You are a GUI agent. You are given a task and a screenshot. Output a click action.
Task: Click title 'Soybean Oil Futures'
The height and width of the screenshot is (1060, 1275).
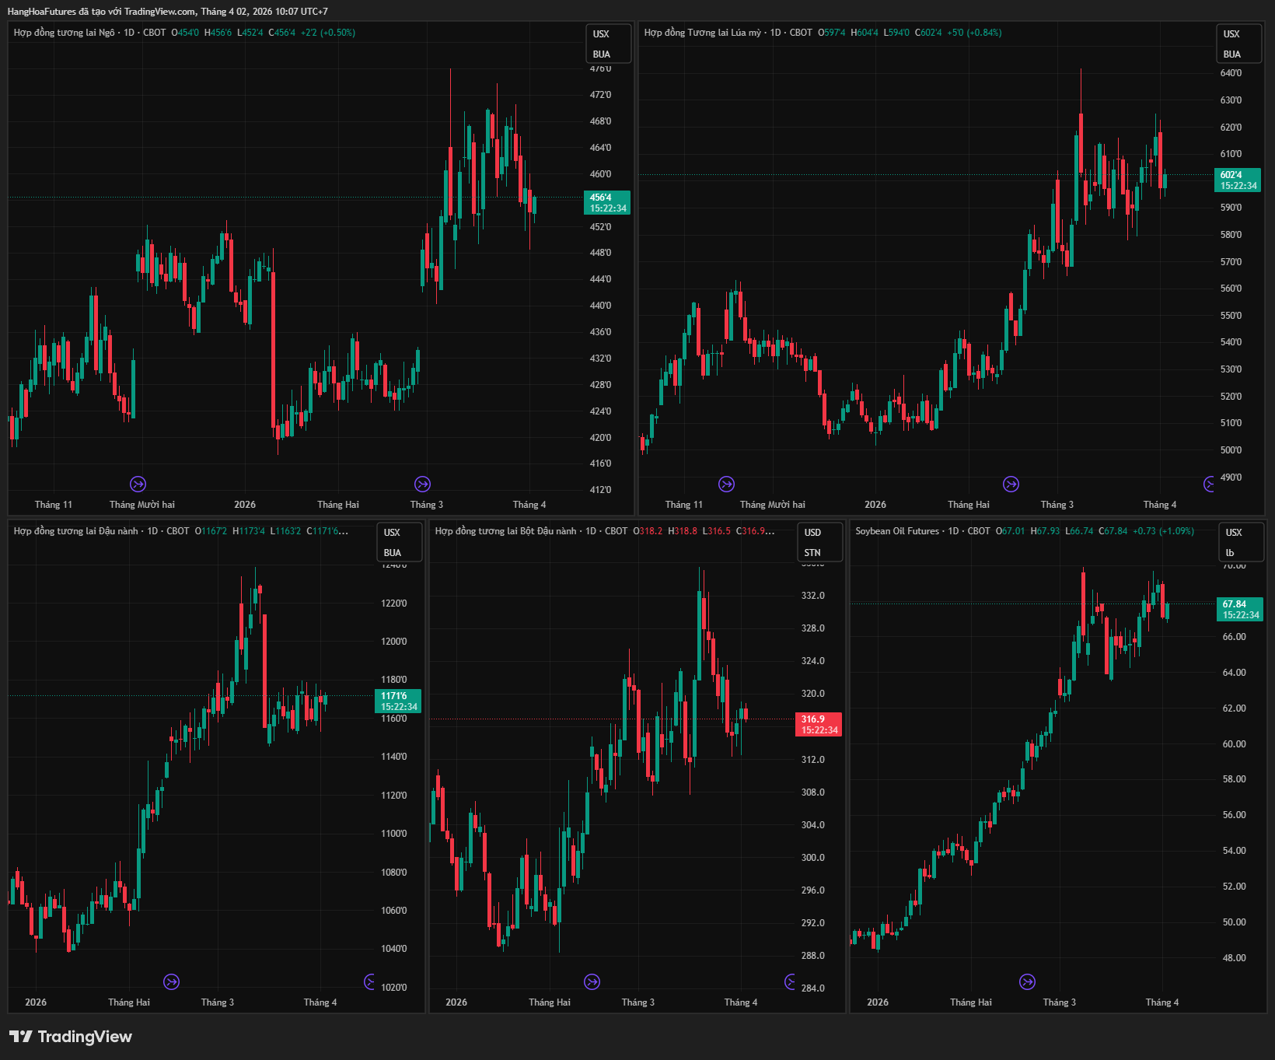[897, 531]
